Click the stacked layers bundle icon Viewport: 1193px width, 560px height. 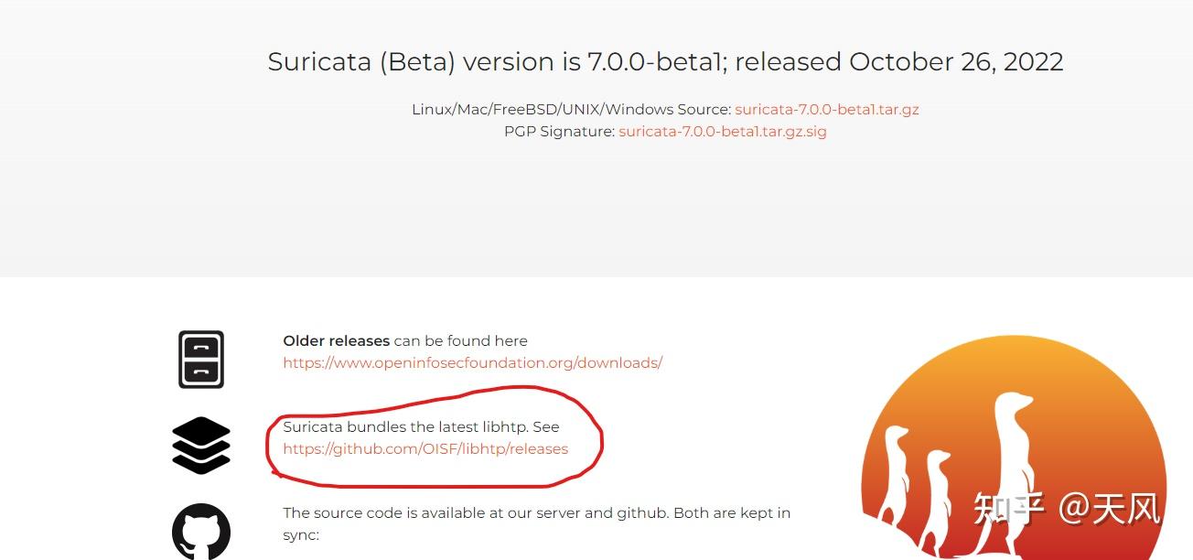pyautogui.click(x=201, y=446)
